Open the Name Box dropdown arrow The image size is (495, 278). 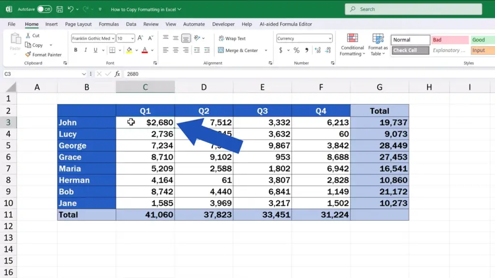(84, 74)
